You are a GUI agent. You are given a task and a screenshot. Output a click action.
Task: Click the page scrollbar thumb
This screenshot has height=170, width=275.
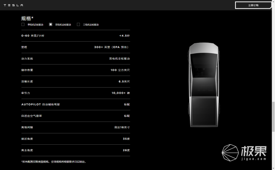[x=273, y=116]
